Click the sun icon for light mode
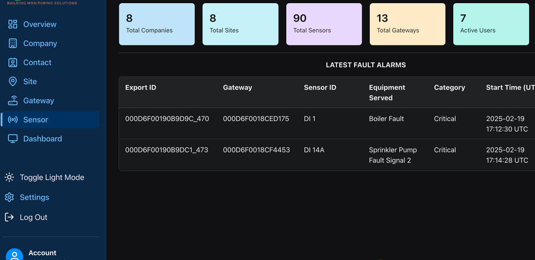Viewport: 535px width, 260px height. (9, 178)
